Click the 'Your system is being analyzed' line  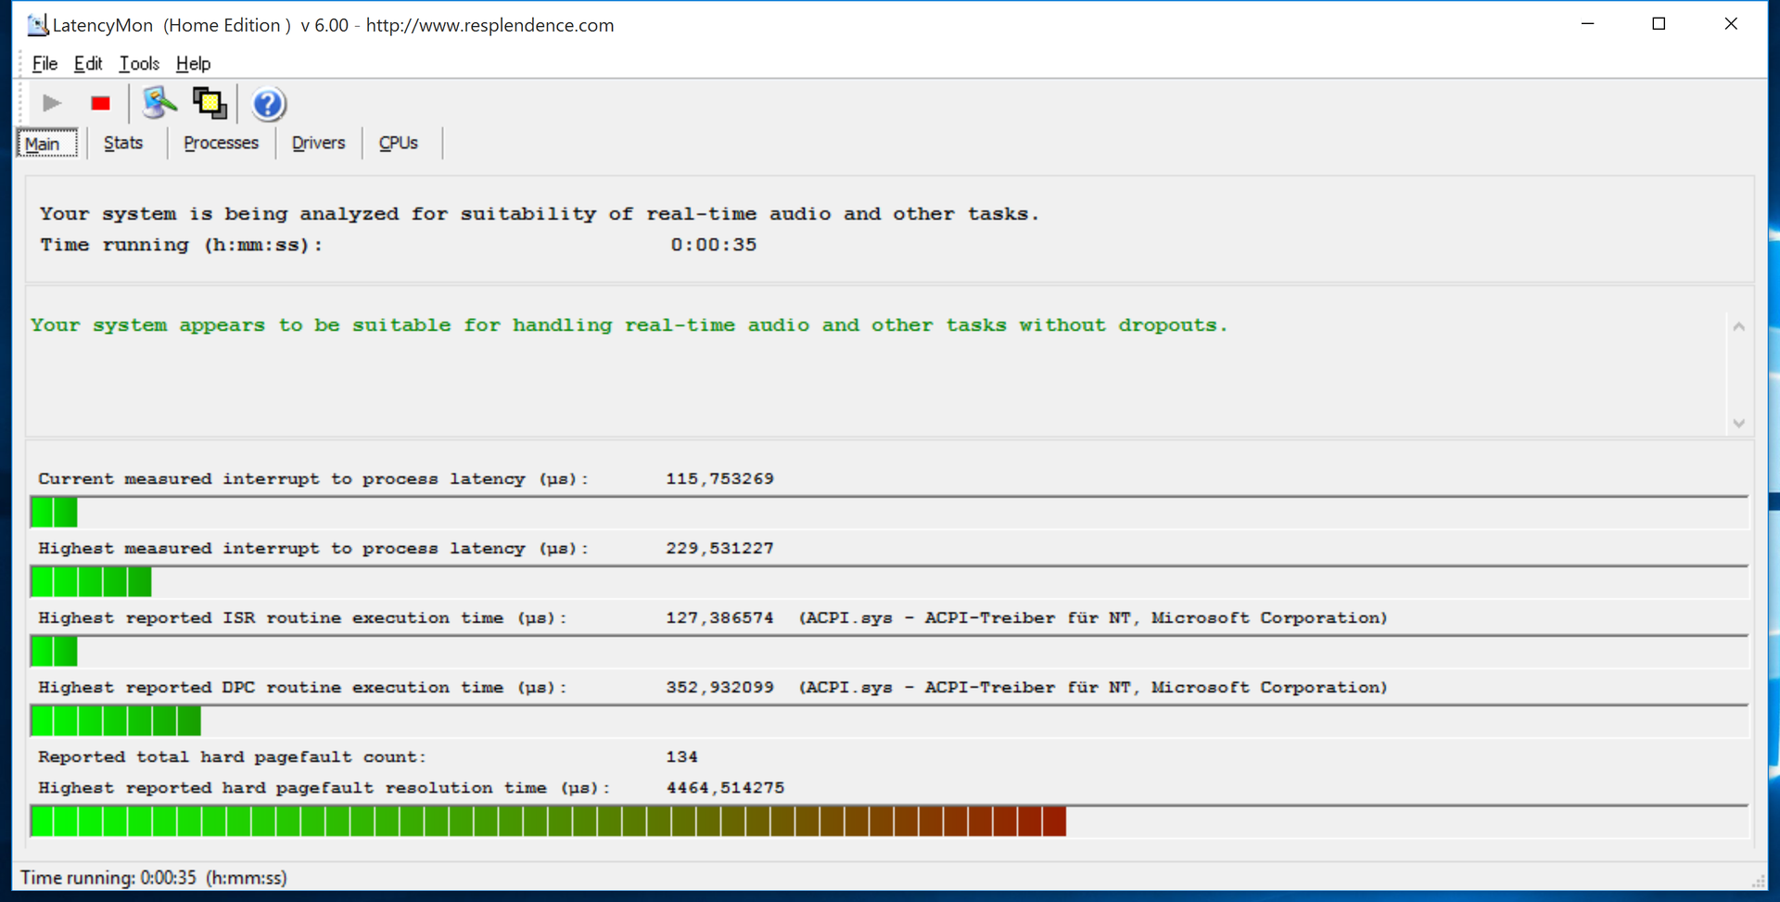point(540,214)
